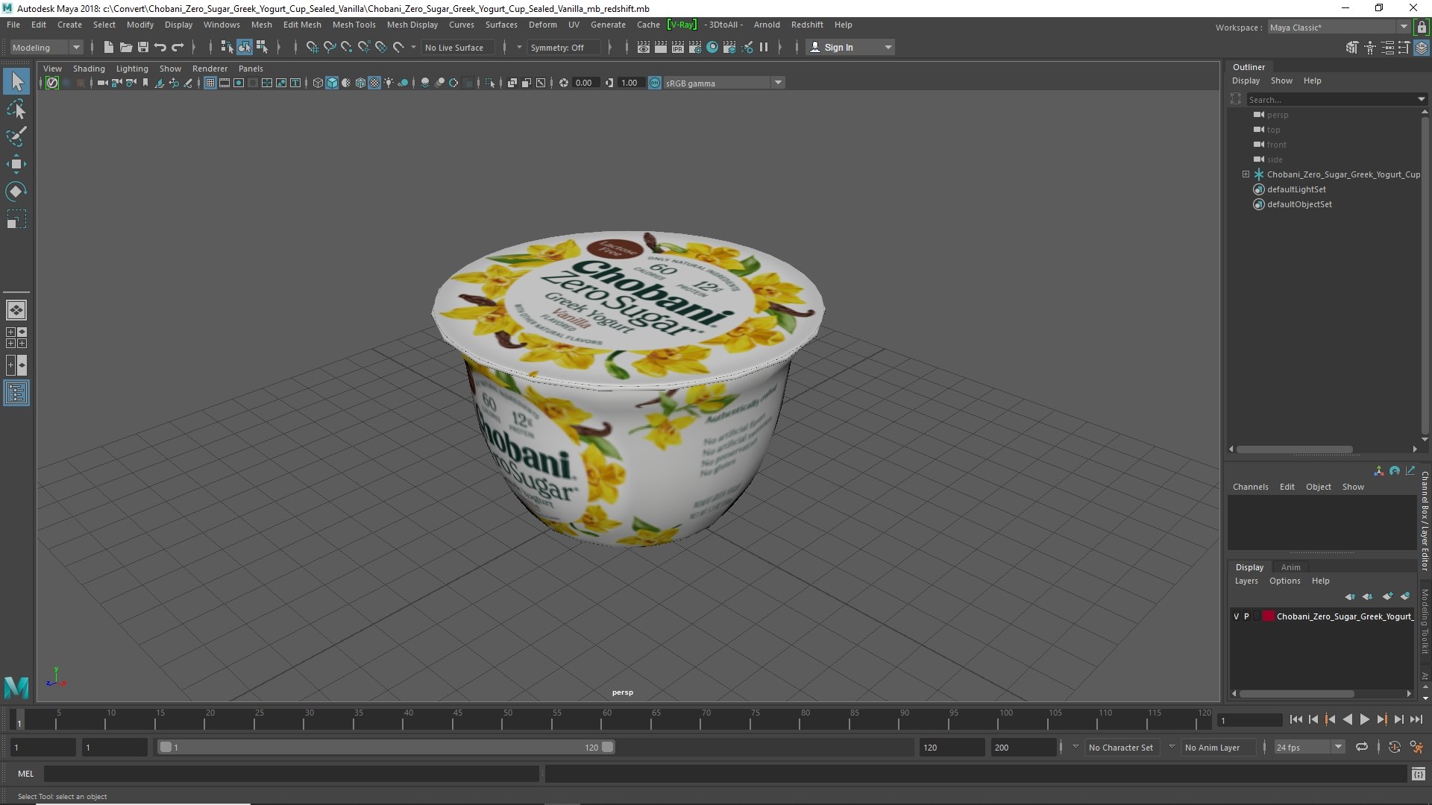Toggle layer visibility V box

(x=1236, y=616)
